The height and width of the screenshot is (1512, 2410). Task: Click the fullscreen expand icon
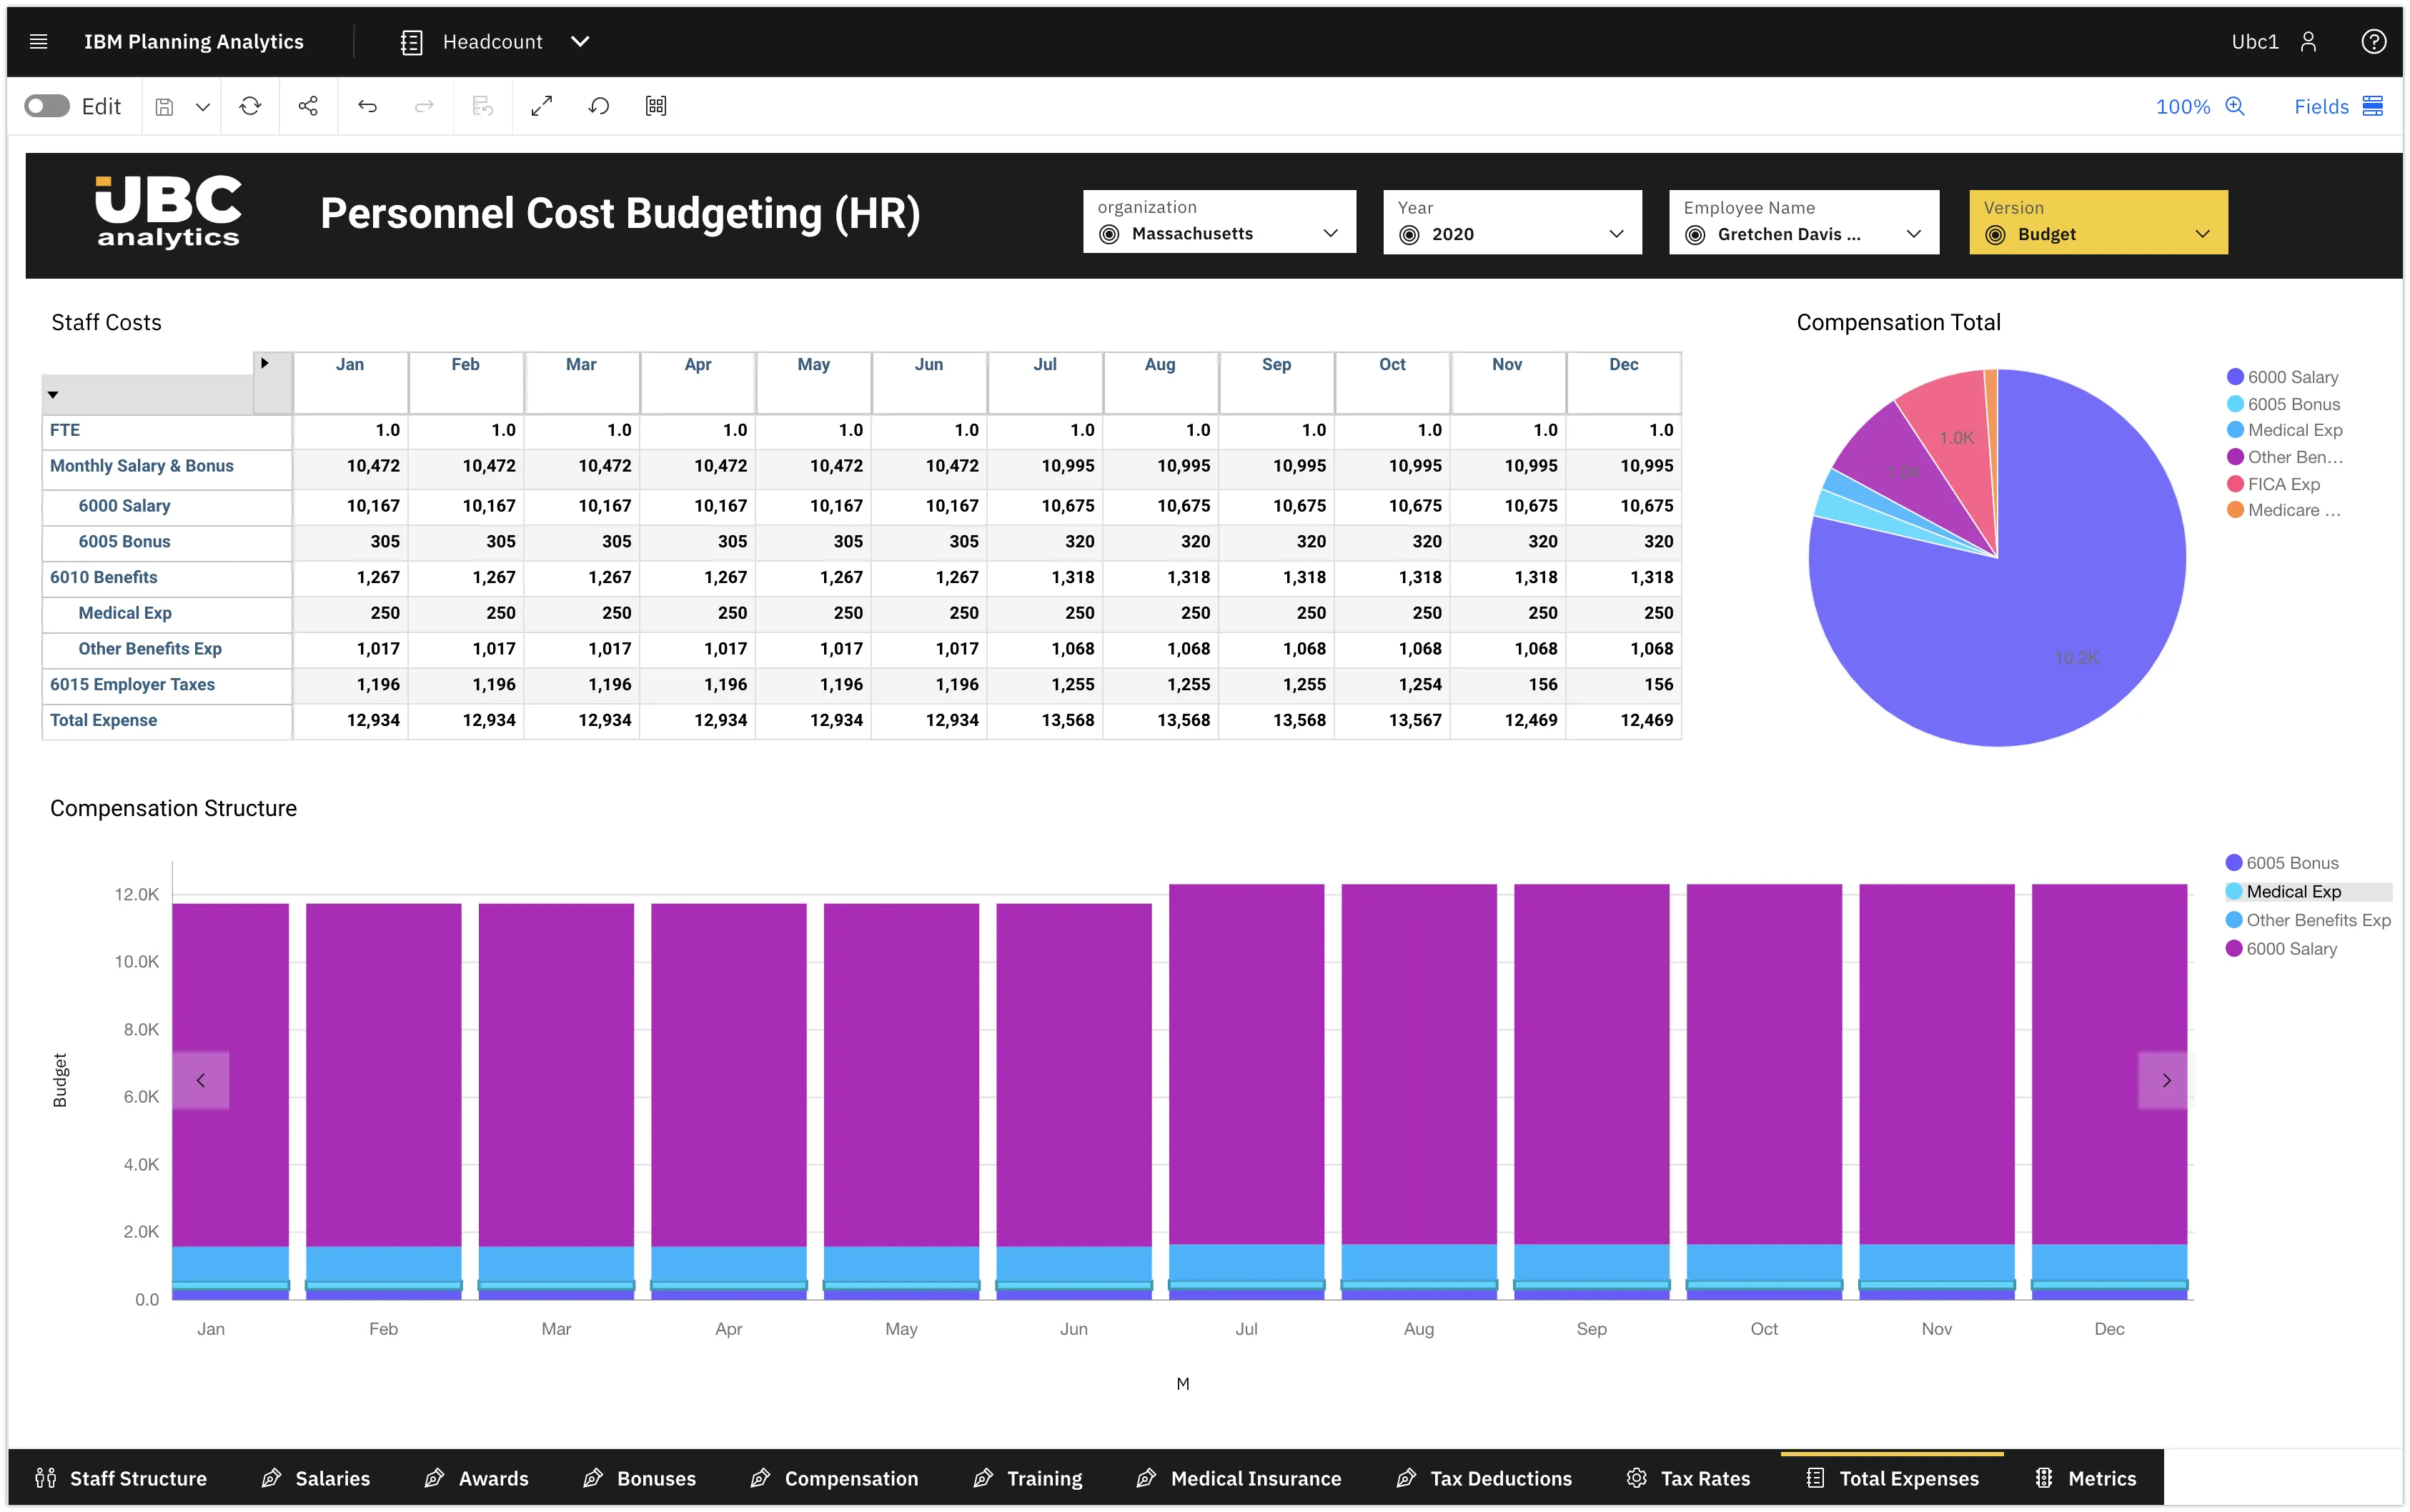click(541, 106)
